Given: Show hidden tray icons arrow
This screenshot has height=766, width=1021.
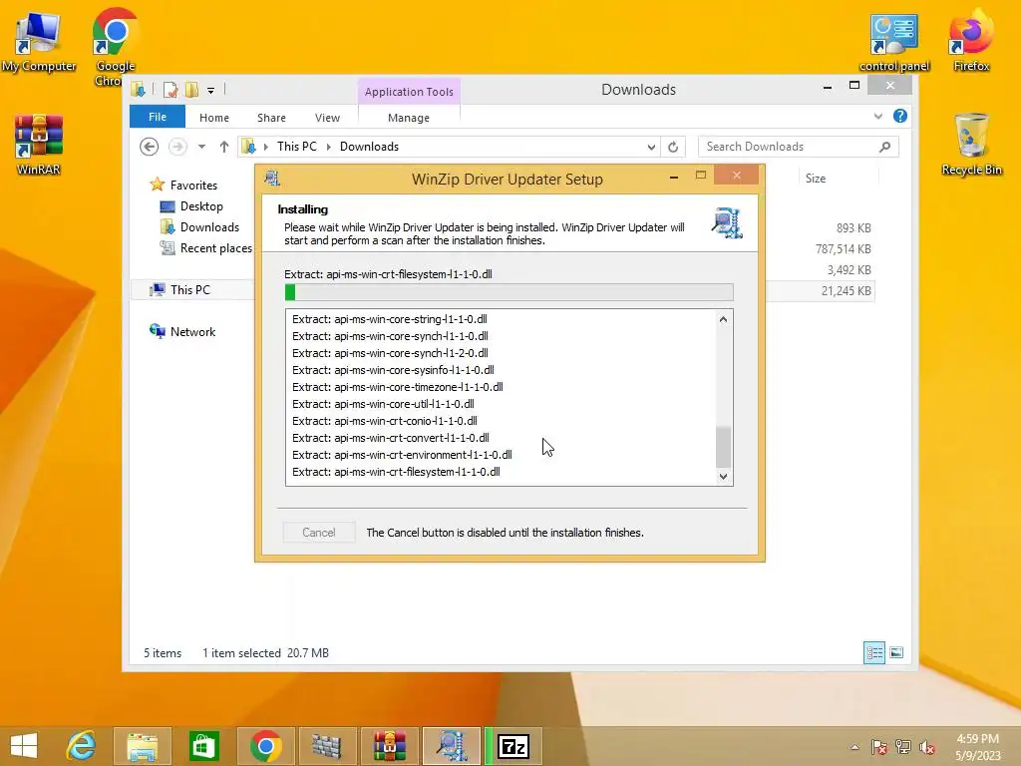Looking at the screenshot, I should [854, 747].
